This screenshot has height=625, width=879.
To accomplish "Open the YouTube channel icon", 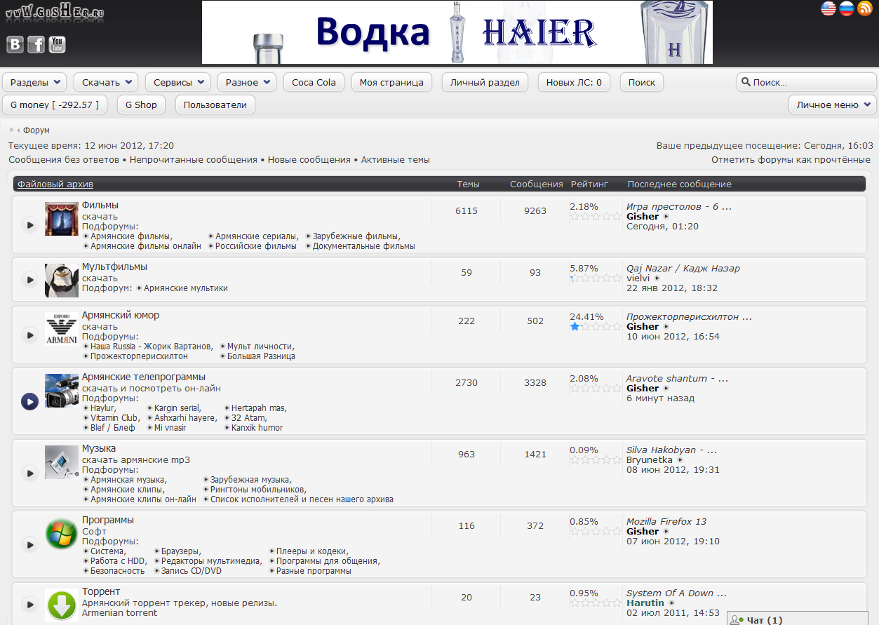I will (57, 45).
